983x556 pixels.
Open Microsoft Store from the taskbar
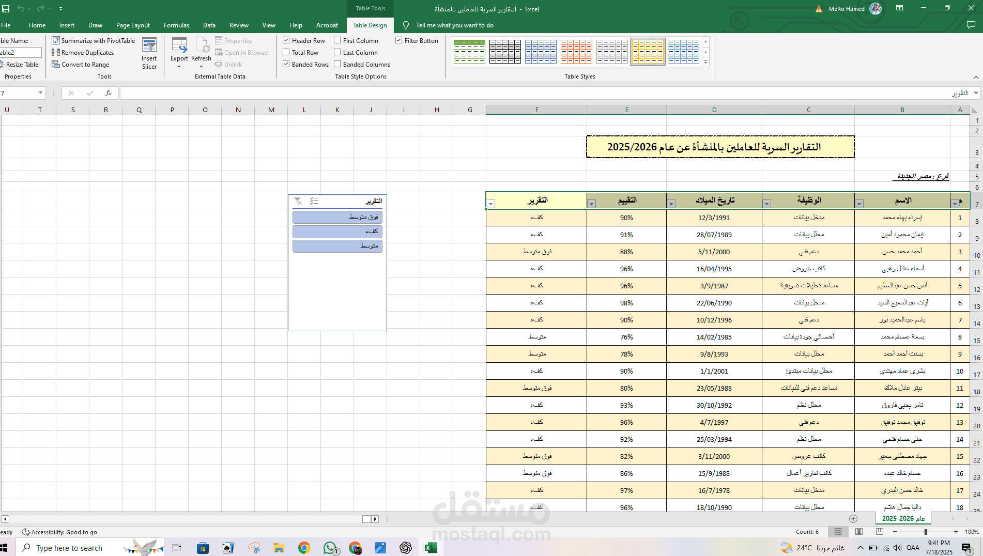click(x=203, y=548)
